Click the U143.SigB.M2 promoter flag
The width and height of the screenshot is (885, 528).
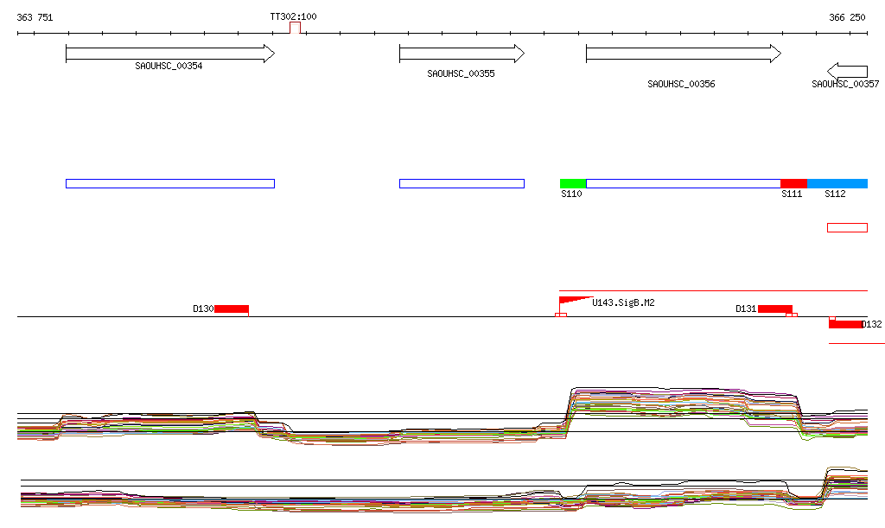pyautogui.click(x=576, y=301)
